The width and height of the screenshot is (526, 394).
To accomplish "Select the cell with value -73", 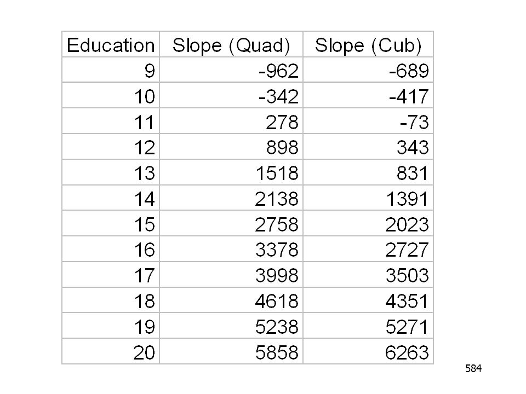I will pos(368,121).
